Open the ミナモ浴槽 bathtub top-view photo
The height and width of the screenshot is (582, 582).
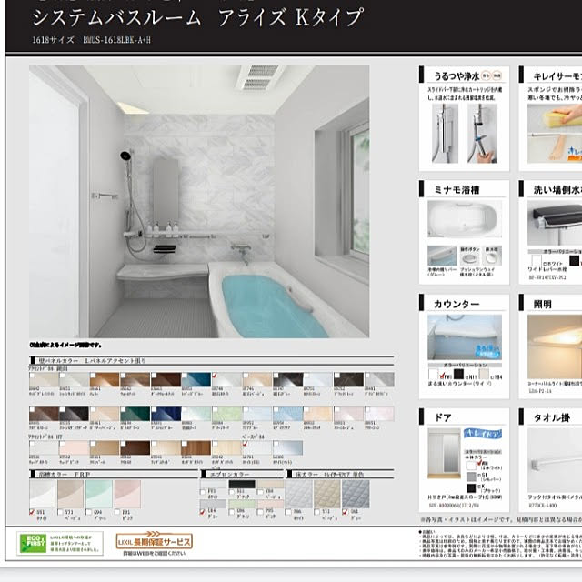tap(465, 219)
